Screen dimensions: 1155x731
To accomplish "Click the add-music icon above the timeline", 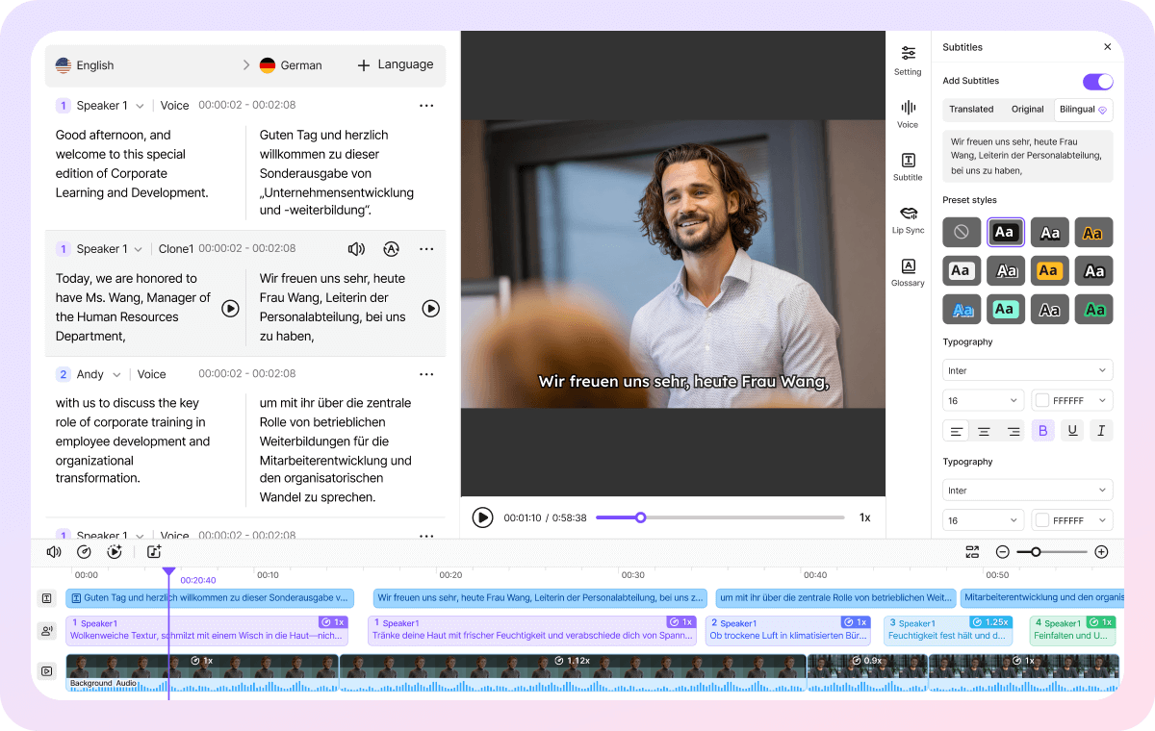I will click(x=155, y=551).
